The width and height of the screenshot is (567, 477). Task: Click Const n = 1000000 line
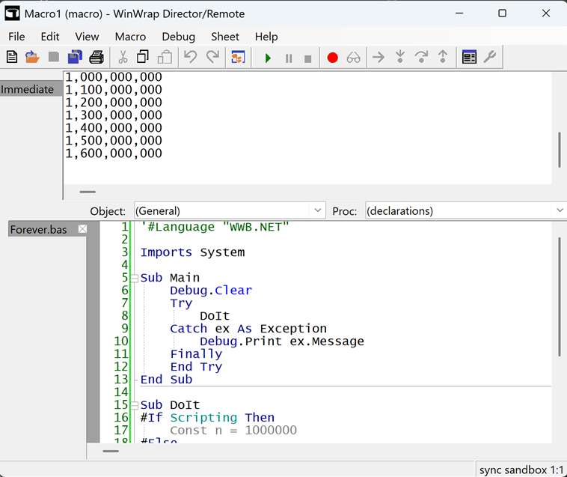click(x=233, y=430)
